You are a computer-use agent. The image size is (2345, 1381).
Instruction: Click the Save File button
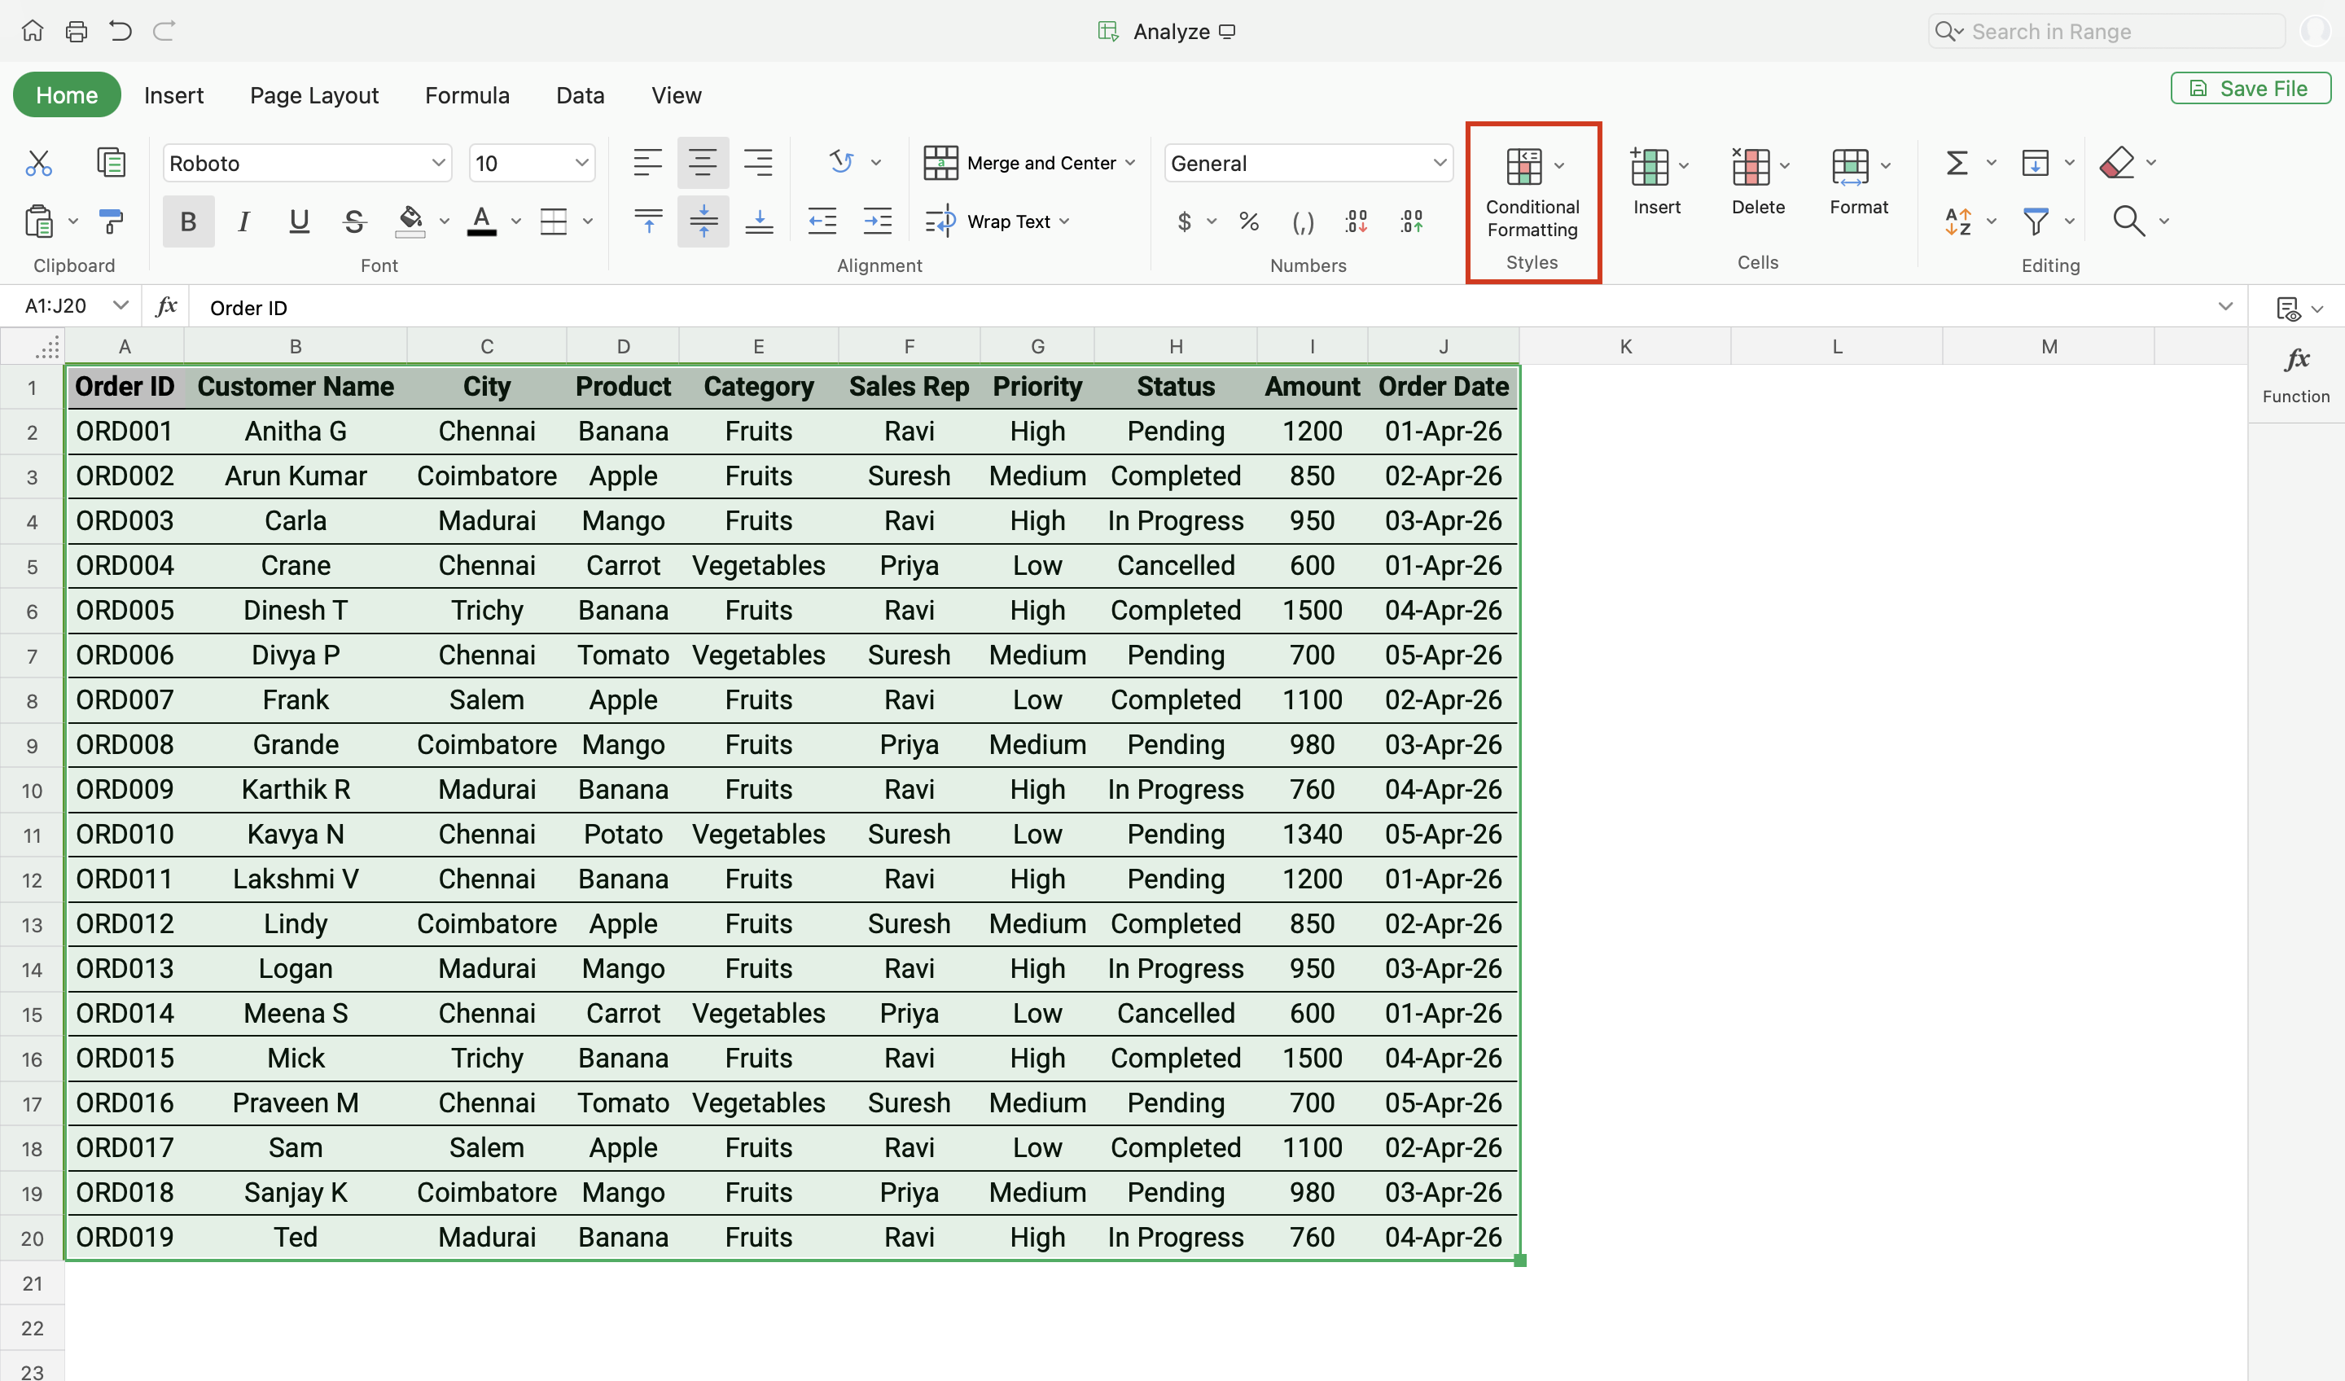[2250, 89]
